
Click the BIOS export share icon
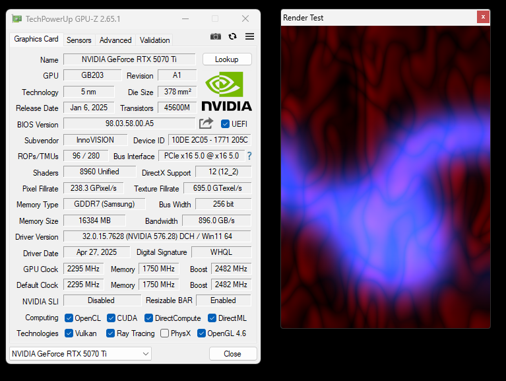pos(206,123)
